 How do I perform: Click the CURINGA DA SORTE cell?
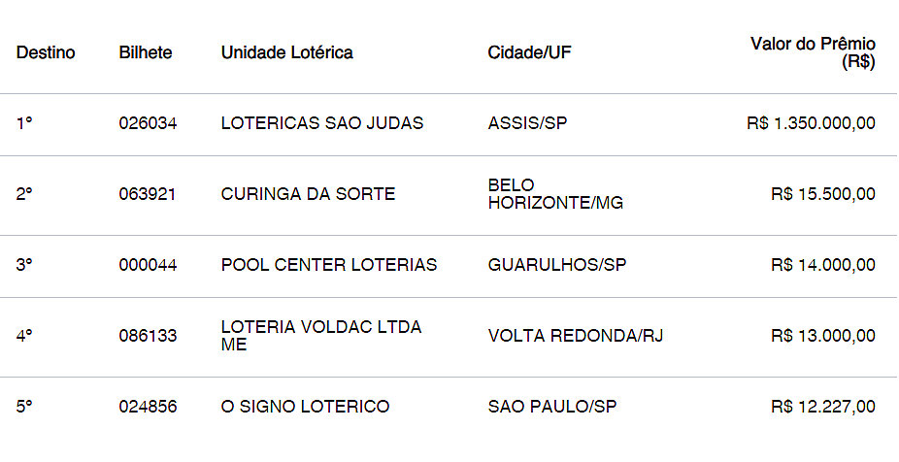click(308, 194)
